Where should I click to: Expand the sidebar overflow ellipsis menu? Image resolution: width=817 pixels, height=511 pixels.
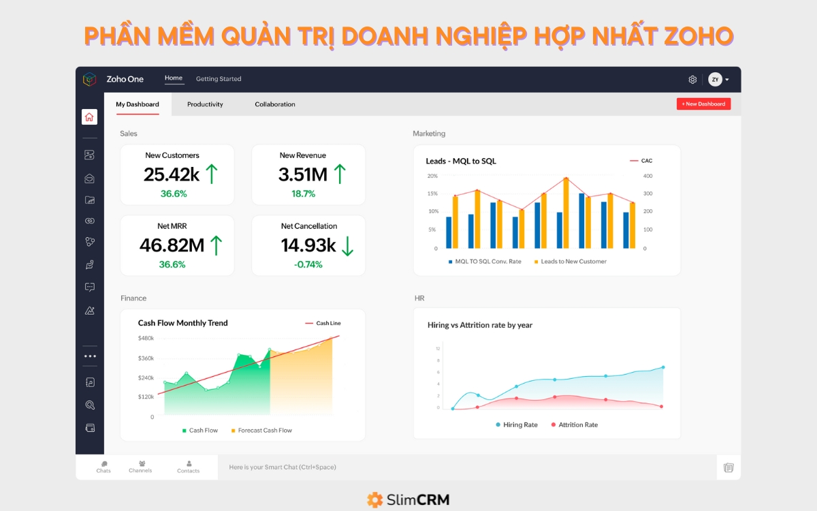pyautogui.click(x=89, y=355)
